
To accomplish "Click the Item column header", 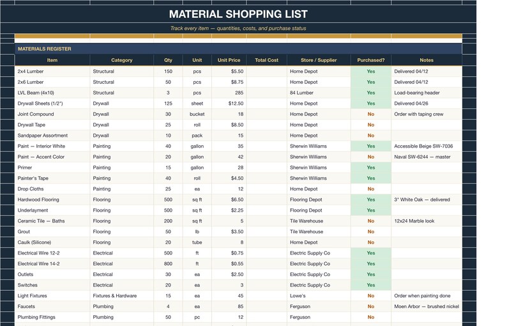I will point(52,60).
